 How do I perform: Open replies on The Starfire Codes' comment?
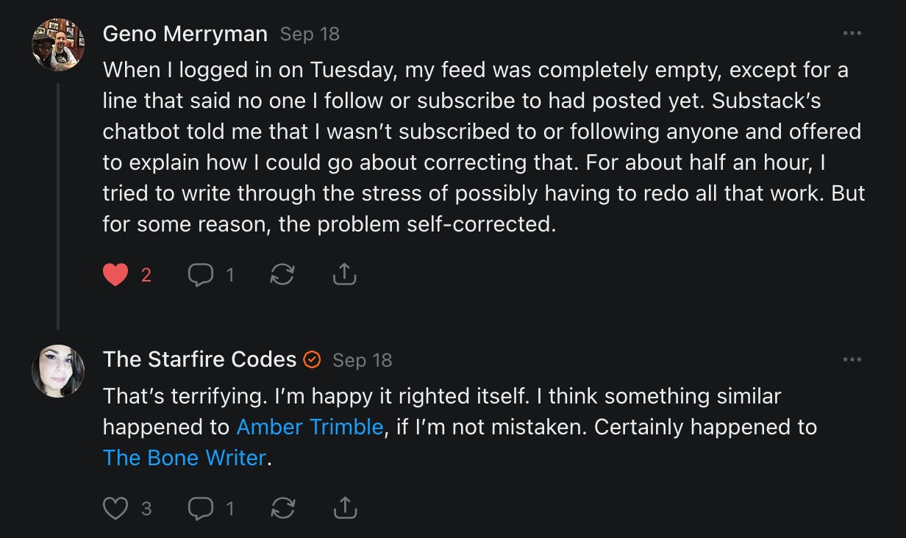coord(201,509)
